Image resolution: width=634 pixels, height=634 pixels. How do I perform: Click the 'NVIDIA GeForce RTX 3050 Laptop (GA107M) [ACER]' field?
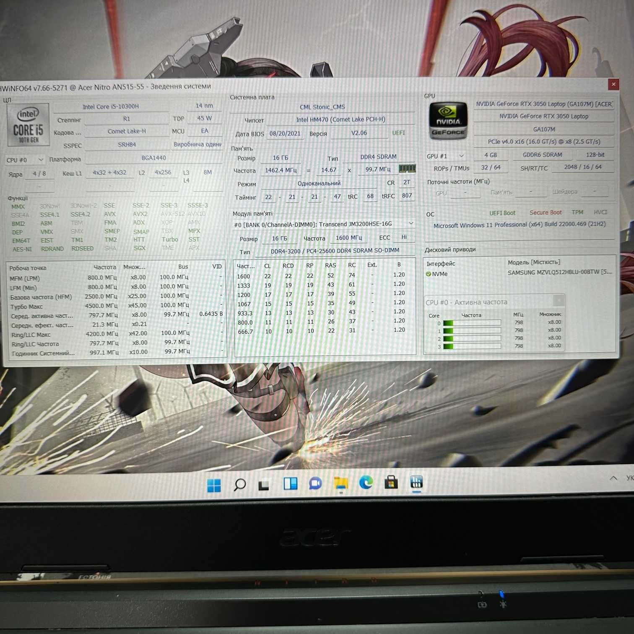(544, 104)
